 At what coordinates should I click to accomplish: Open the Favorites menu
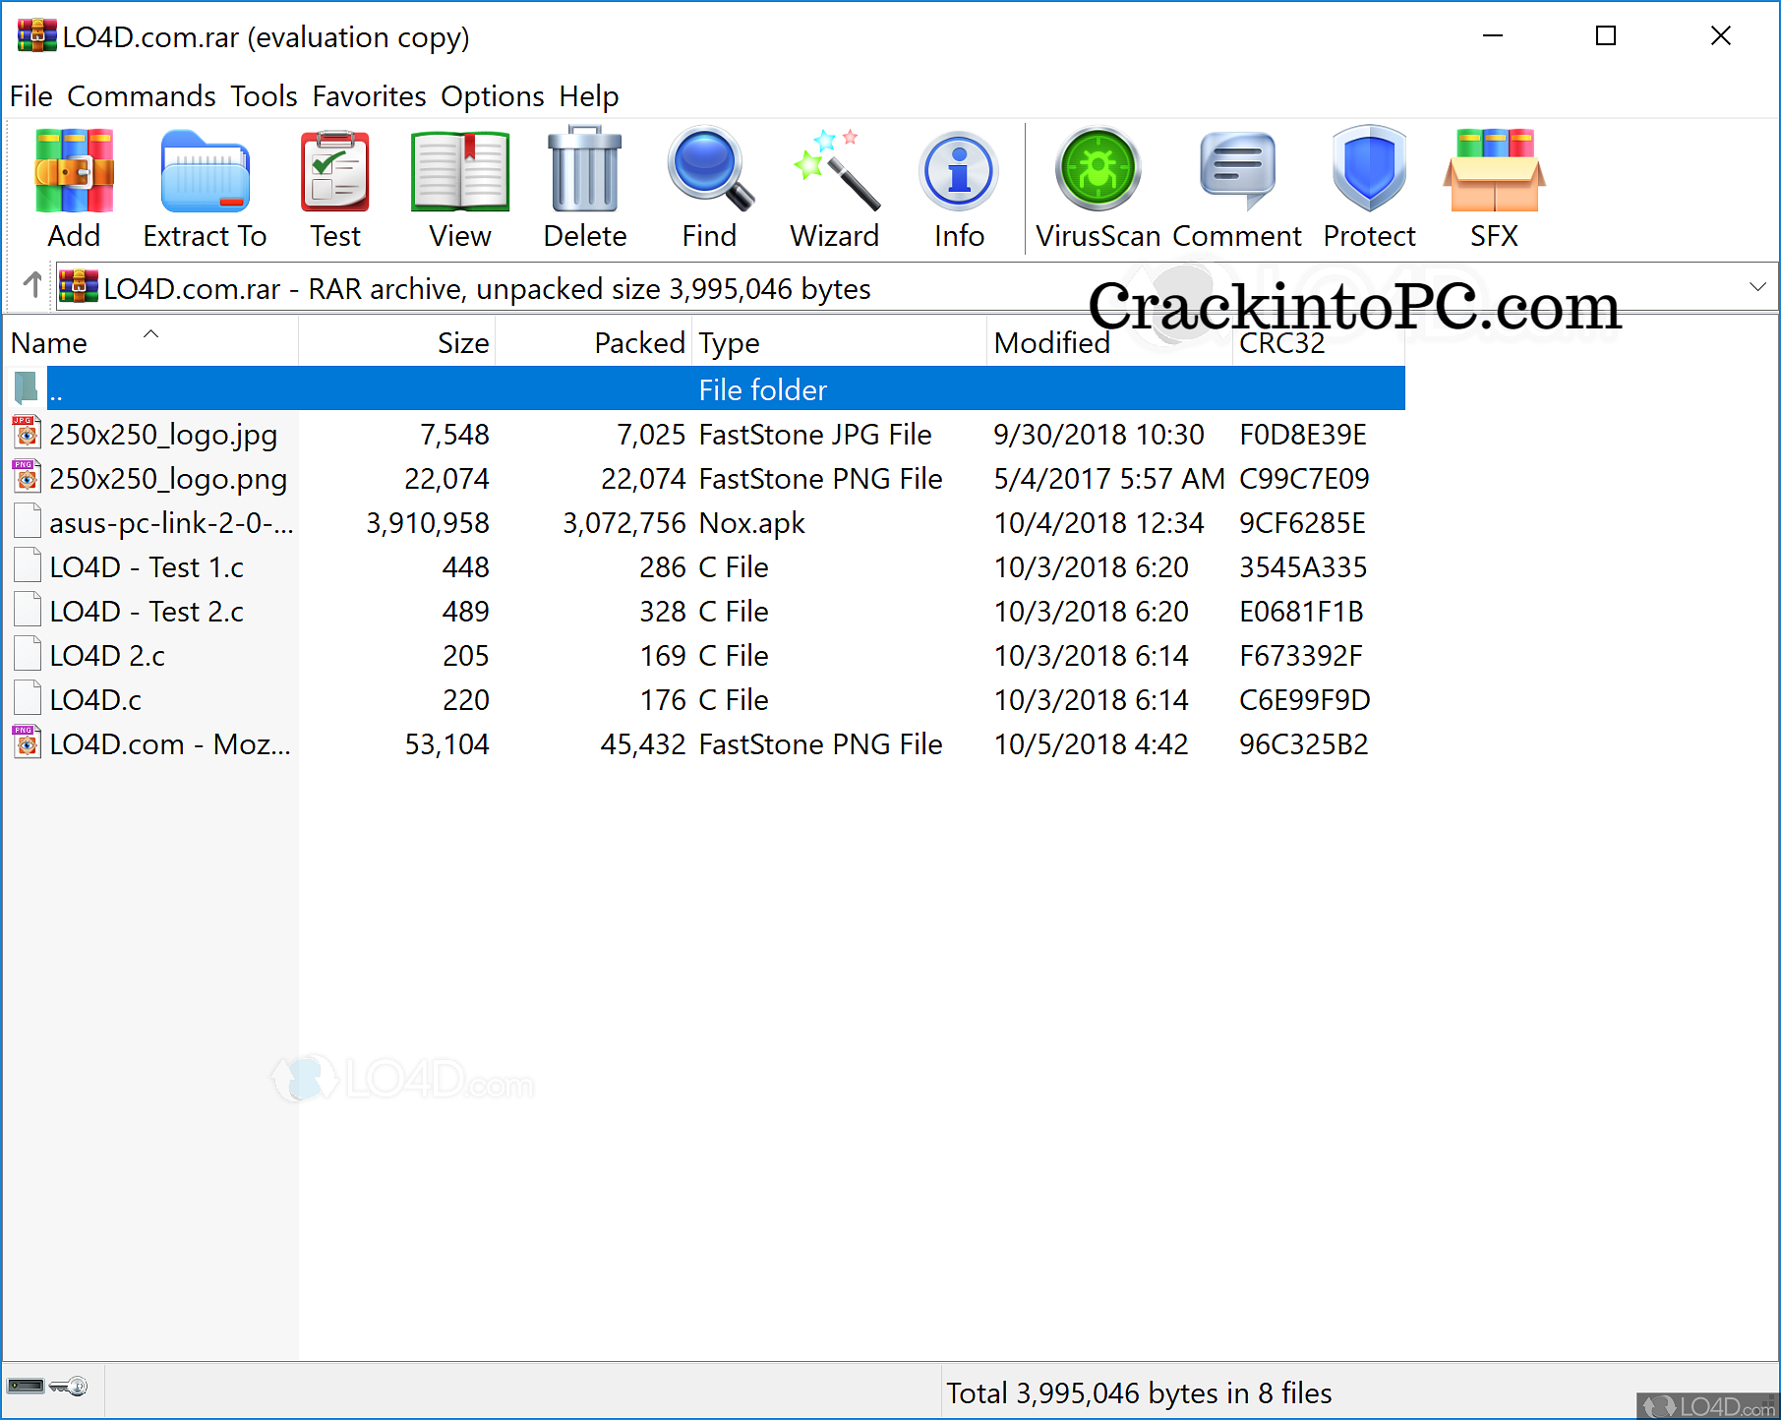(369, 96)
